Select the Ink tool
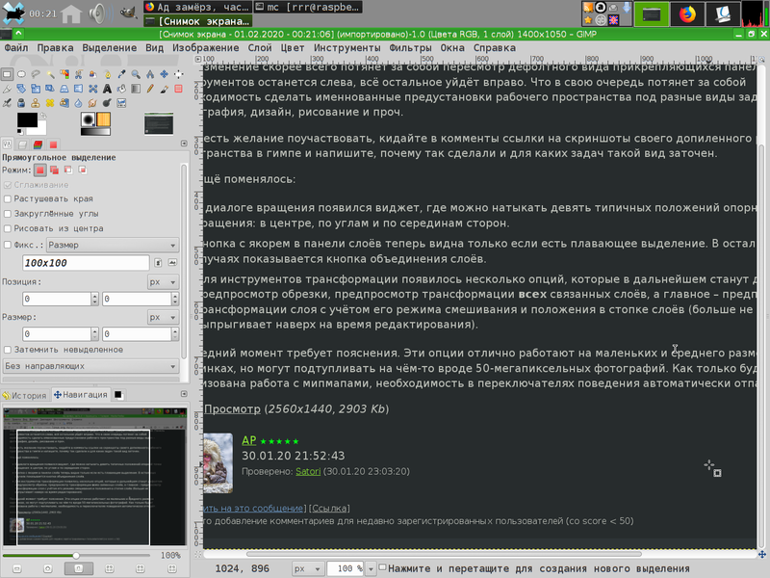This screenshot has width=770, height=578. 7,103
